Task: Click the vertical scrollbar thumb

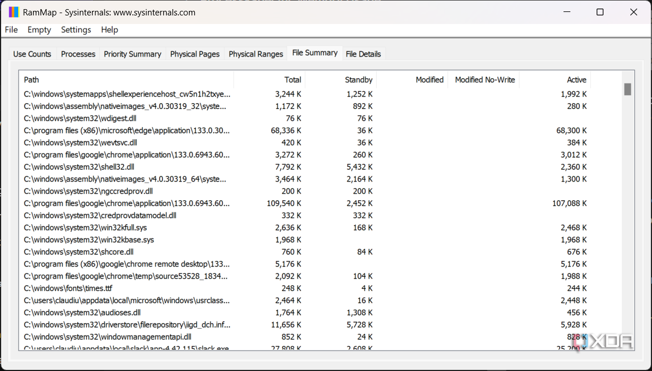Action: point(627,89)
